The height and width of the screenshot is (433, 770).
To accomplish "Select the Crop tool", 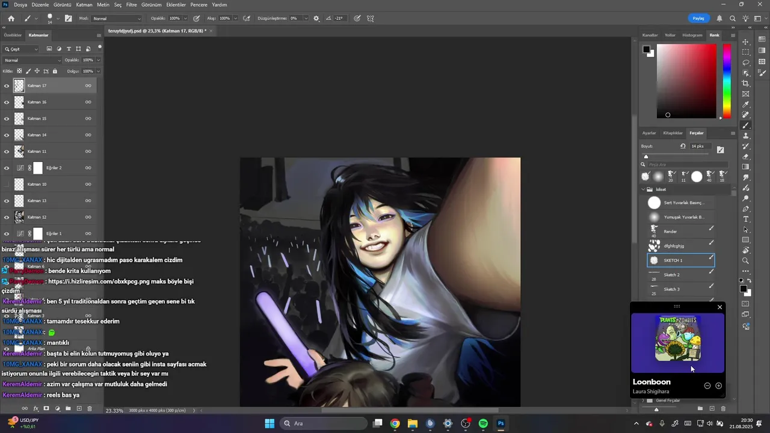I will pos(746,84).
